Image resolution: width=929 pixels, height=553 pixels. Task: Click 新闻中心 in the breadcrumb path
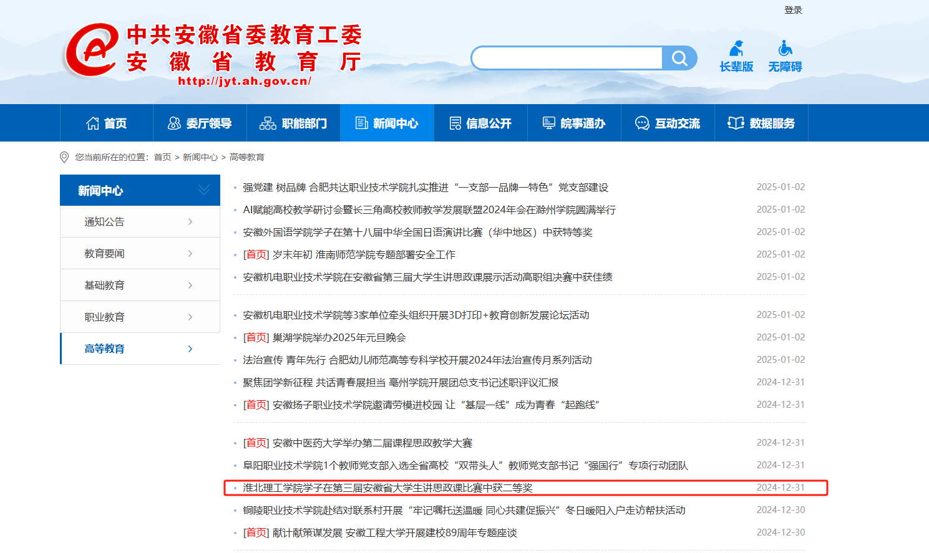pyautogui.click(x=200, y=157)
